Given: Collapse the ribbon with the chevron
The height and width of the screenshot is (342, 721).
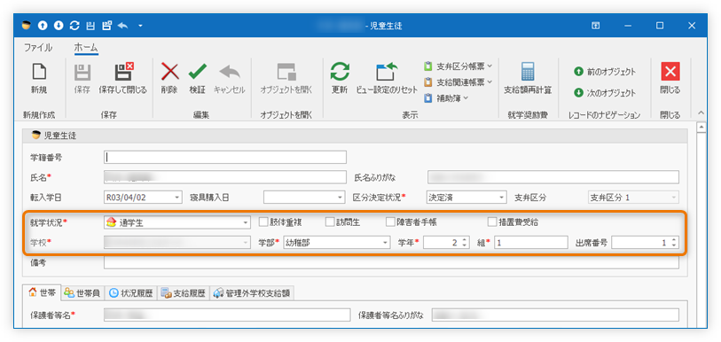Looking at the screenshot, I should click(701, 113).
